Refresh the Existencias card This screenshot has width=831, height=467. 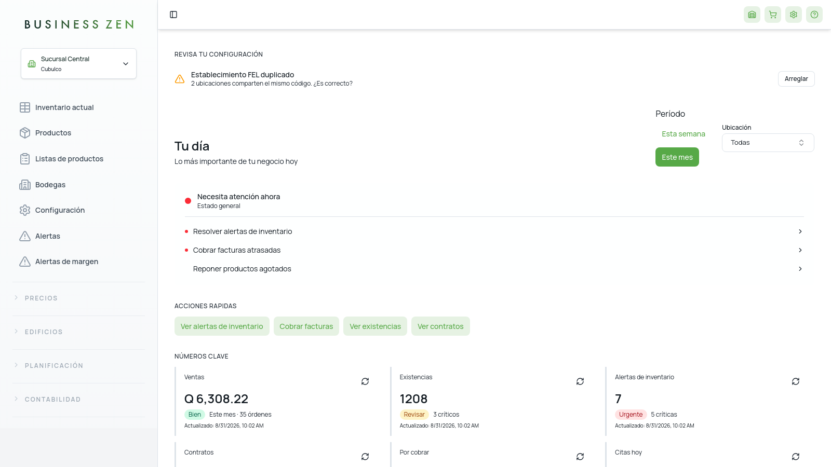[580, 381]
